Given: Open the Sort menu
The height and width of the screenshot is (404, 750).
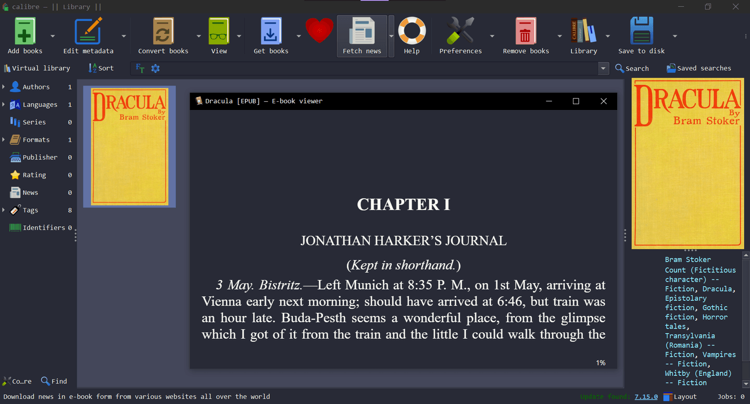Looking at the screenshot, I should pyautogui.click(x=101, y=68).
